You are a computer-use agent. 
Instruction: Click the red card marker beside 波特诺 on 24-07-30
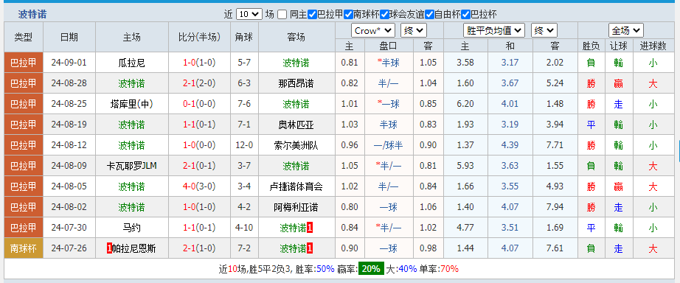310,228
